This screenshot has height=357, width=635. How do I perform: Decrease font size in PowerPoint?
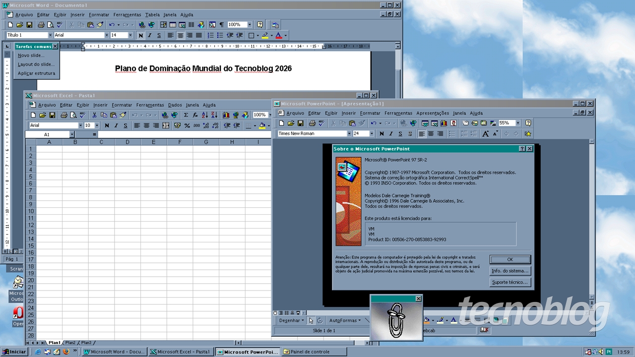495,134
